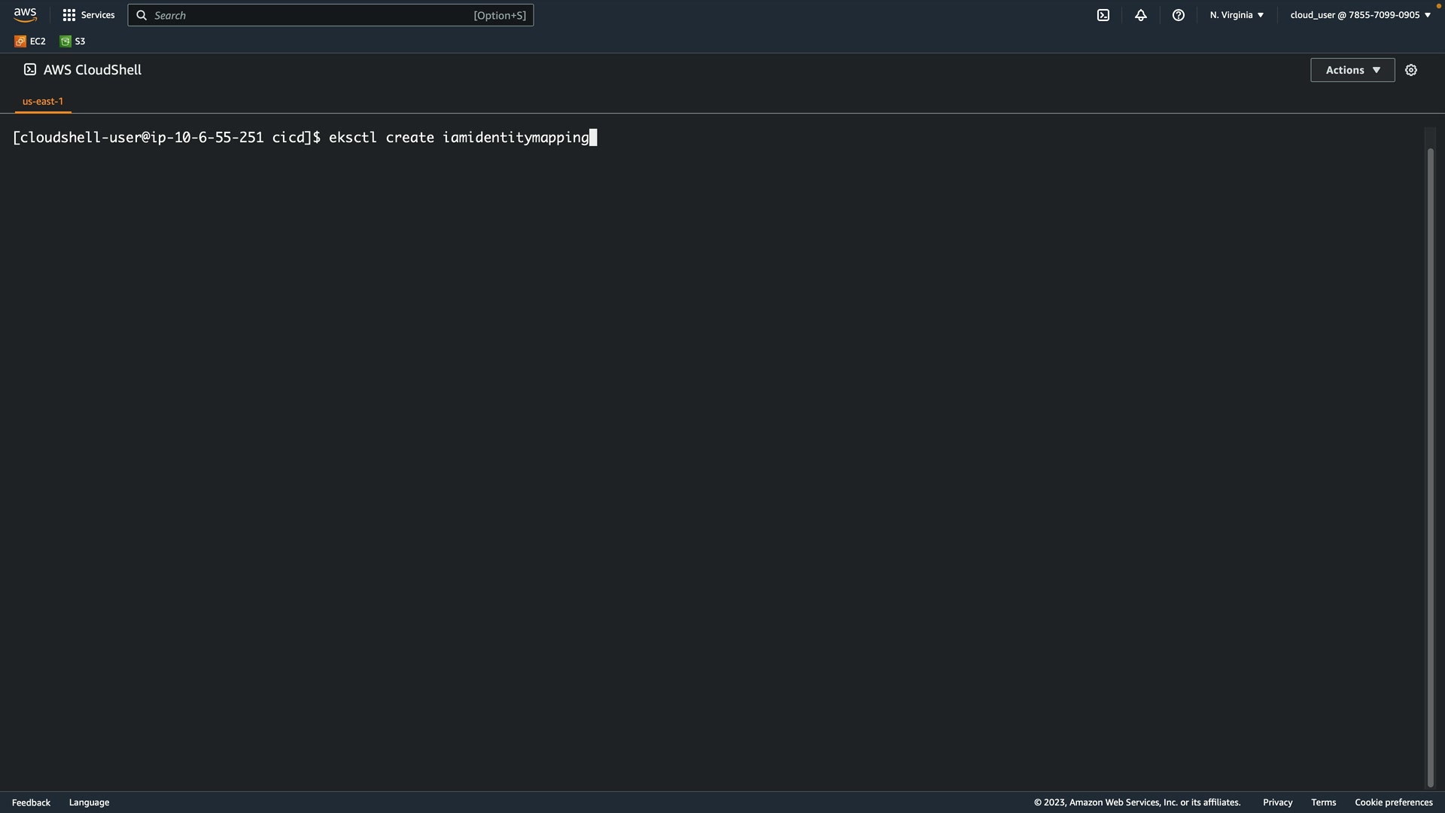Click the CloudShell icon beside page title
This screenshot has width=1445, height=813.
30,69
